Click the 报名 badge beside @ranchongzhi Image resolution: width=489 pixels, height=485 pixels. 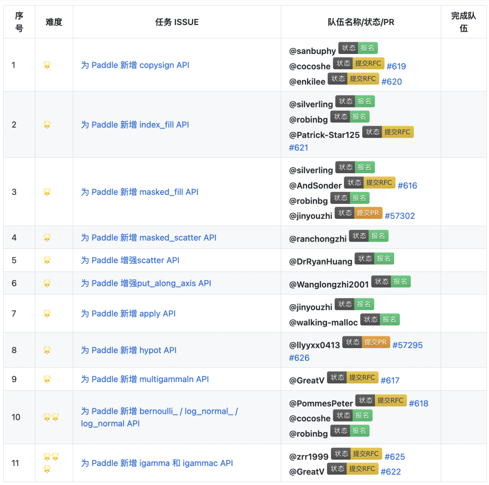click(369, 236)
